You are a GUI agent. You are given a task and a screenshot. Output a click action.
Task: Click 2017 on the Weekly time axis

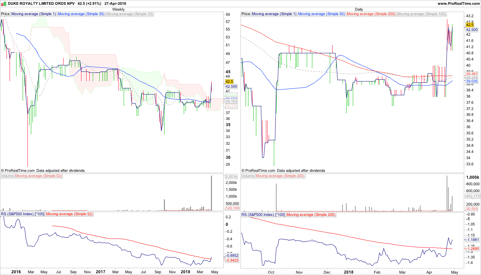101,272
